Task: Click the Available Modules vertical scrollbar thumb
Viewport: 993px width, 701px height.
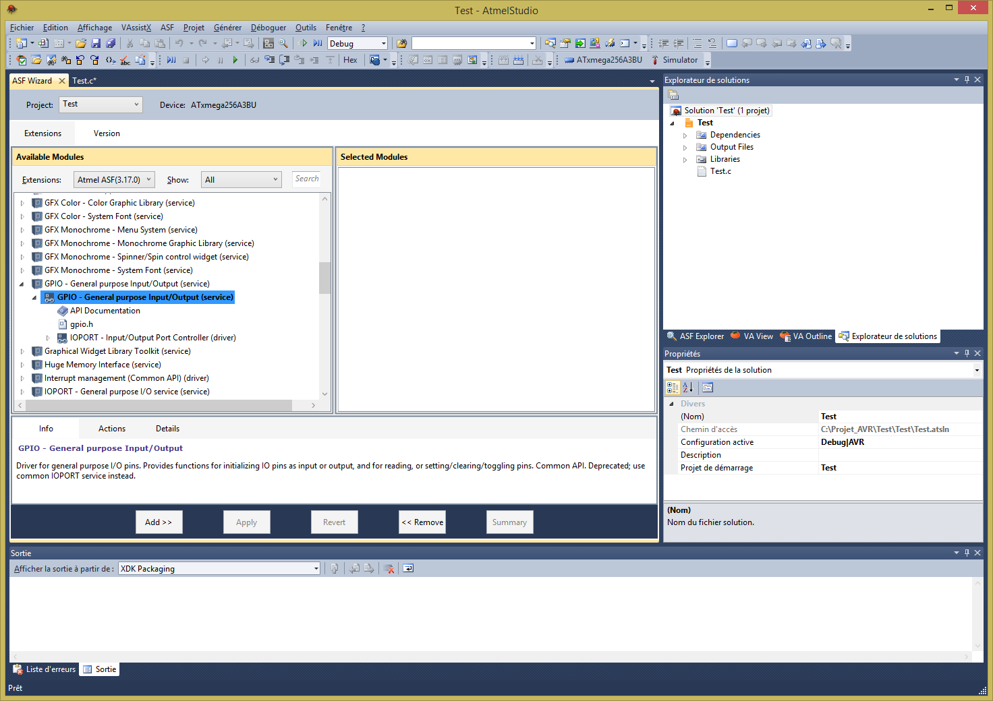Action: (x=324, y=278)
